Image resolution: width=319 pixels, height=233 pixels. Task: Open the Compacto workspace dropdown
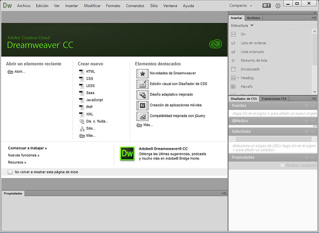pos(241,6)
